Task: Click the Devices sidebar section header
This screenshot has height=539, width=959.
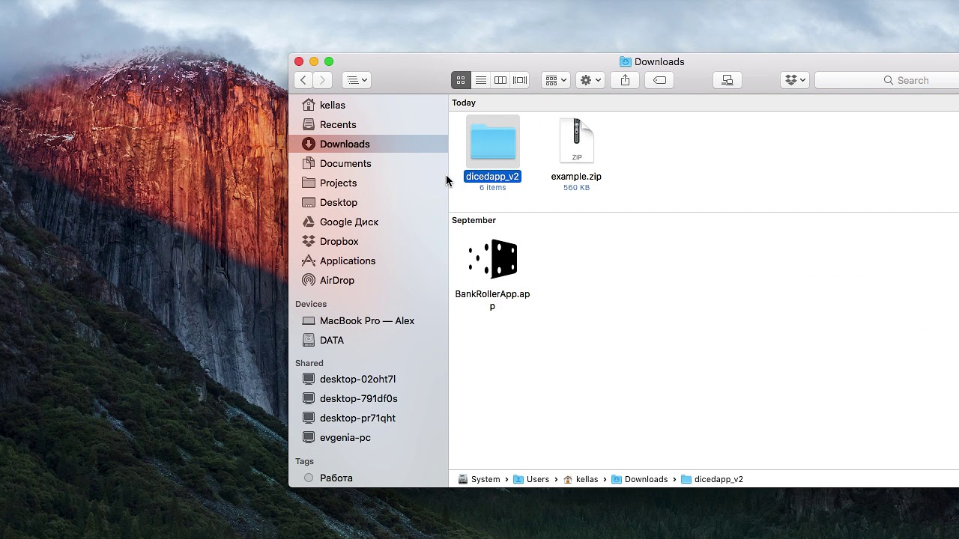Action: pos(311,304)
